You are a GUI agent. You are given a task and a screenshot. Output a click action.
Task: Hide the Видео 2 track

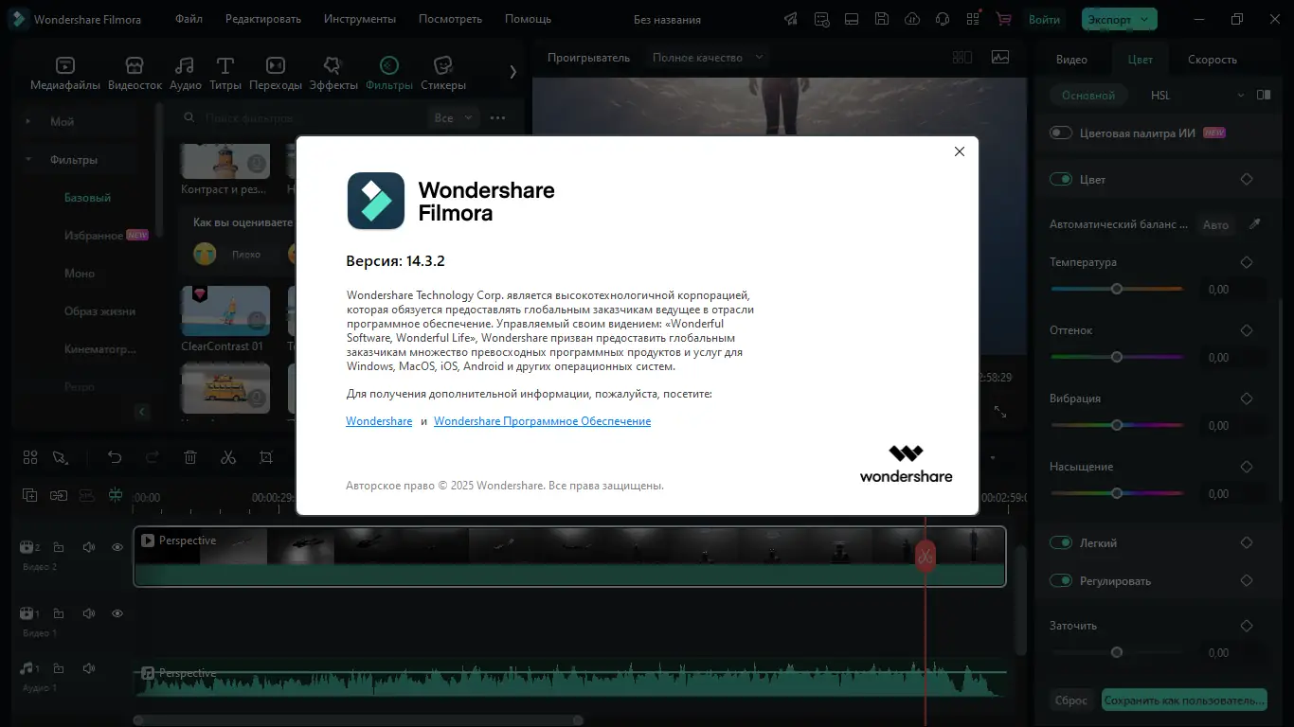(x=117, y=547)
